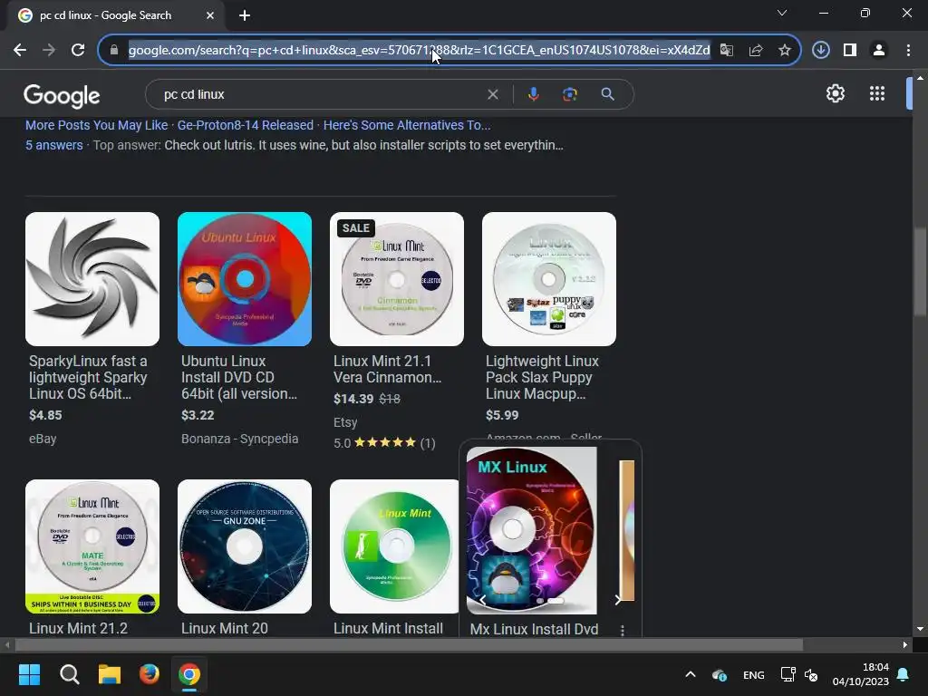Open the Google apps grid
Screen dimensions: 928x696
877,93
